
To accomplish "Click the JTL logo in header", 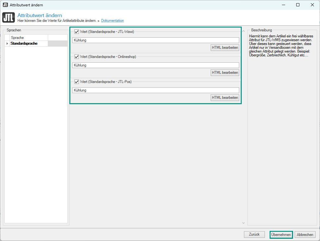I will pyautogui.click(x=8, y=18).
